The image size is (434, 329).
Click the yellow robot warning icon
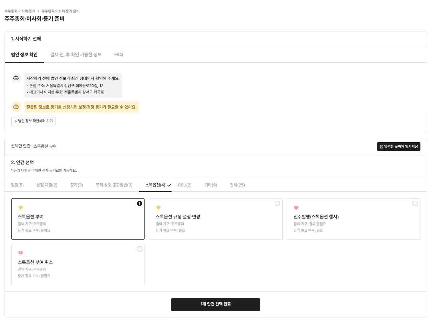click(16, 107)
